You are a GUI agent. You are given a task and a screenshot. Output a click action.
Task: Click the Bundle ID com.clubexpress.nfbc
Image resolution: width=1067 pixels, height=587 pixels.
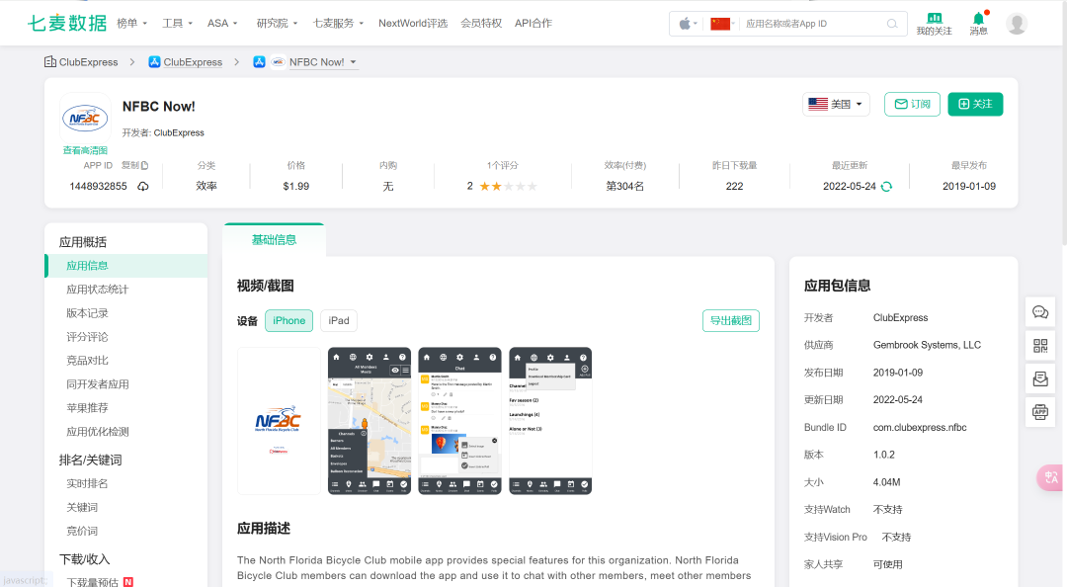pos(920,428)
